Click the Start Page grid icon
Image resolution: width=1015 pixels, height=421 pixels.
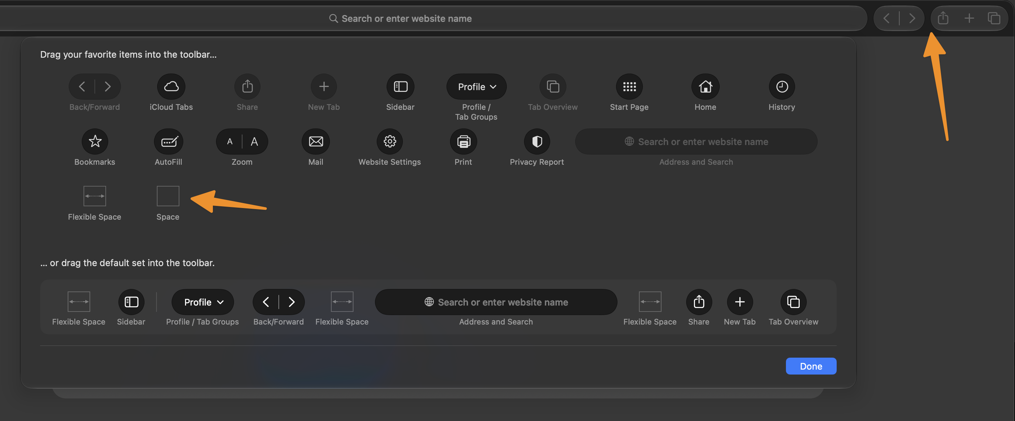pyautogui.click(x=629, y=86)
